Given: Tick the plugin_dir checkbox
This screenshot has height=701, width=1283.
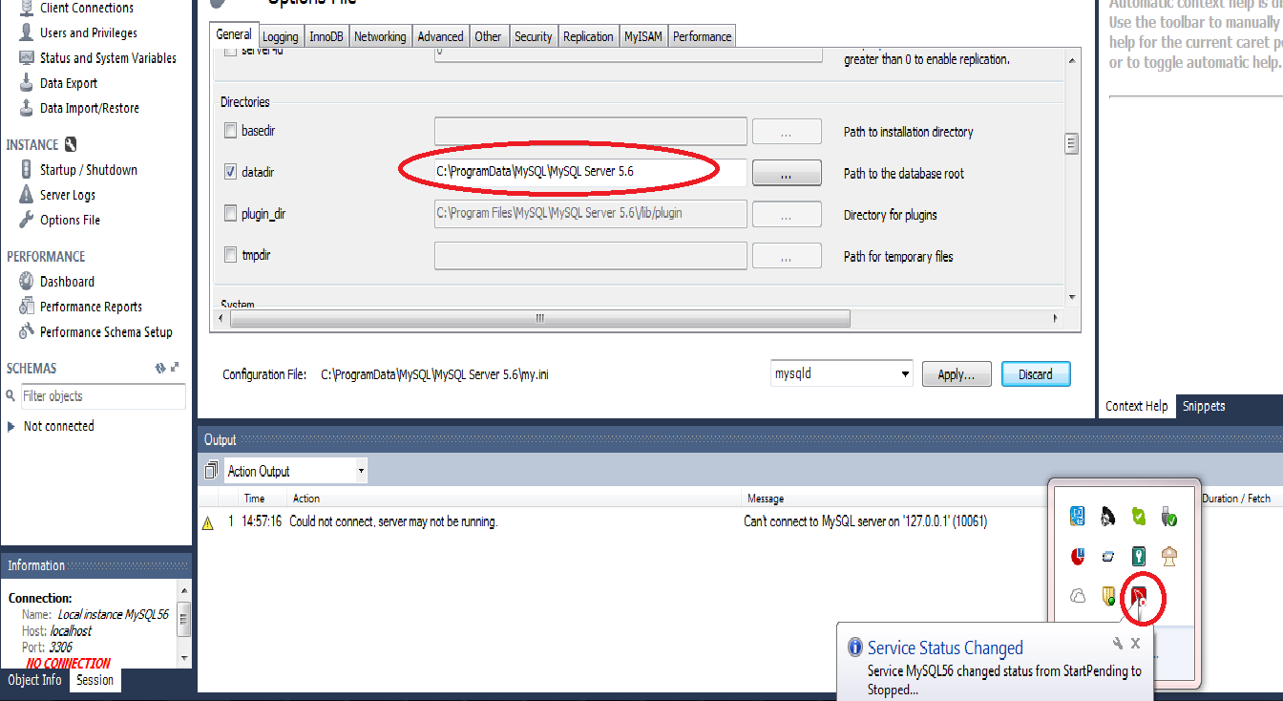Looking at the screenshot, I should click(230, 214).
